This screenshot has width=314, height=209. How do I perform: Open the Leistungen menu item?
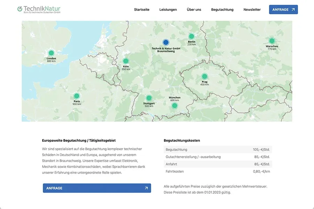pos(168,10)
